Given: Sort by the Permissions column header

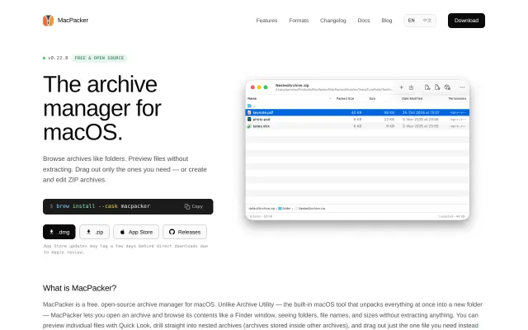Looking at the screenshot, I should [x=458, y=99].
